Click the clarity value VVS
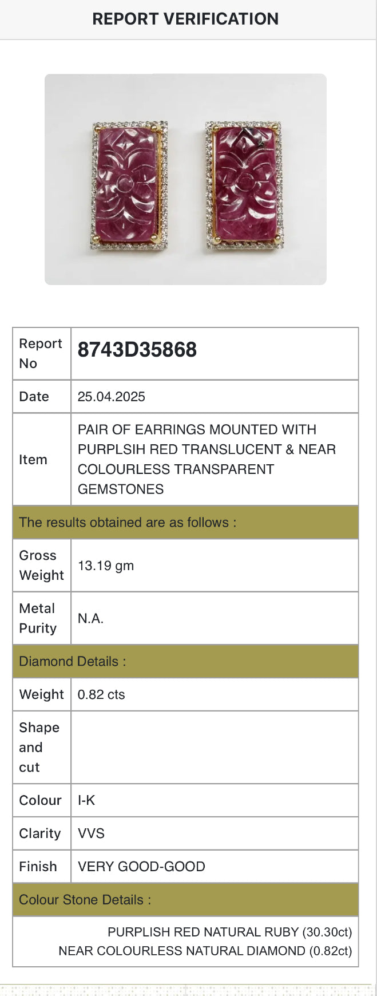This screenshot has height=996, width=377. point(92,833)
